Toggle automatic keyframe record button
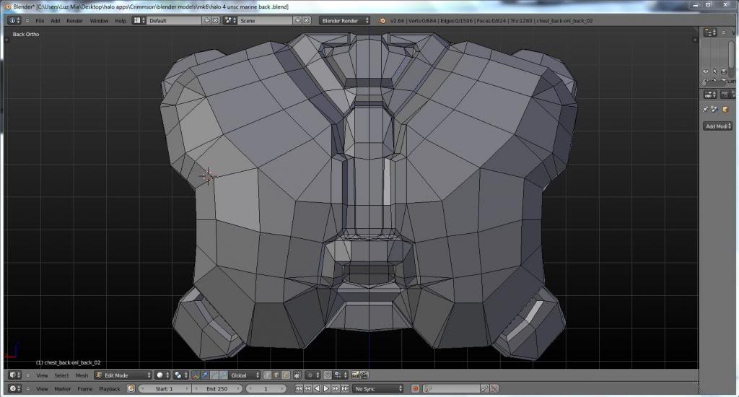 pos(415,388)
